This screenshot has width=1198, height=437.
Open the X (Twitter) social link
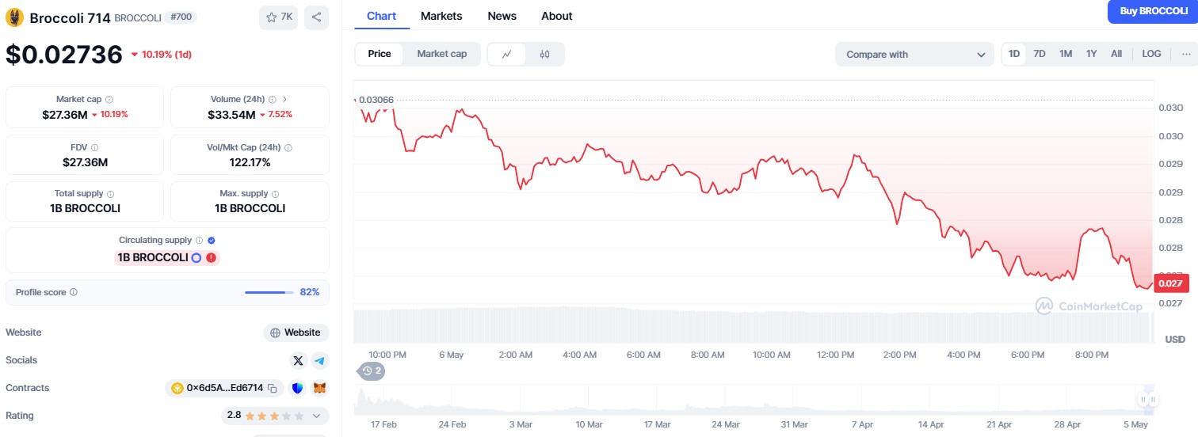(x=298, y=360)
